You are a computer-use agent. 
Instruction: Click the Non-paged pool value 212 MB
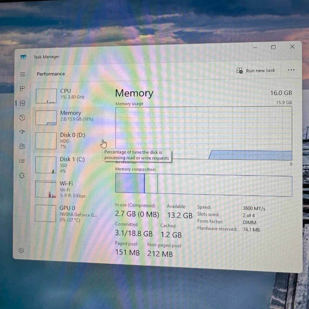click(x=160, y=254)
